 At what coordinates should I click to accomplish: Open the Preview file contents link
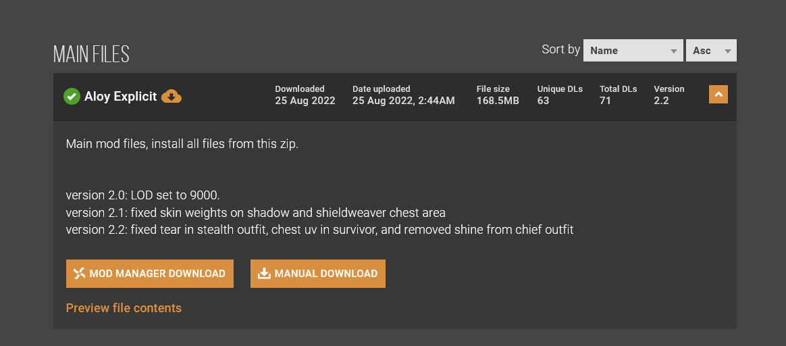[124, 307]
